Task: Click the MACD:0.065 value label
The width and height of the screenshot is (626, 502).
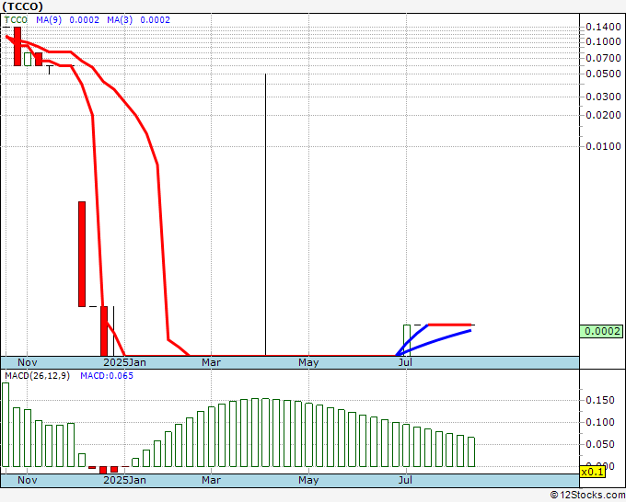Action: [x=107, y=376]
